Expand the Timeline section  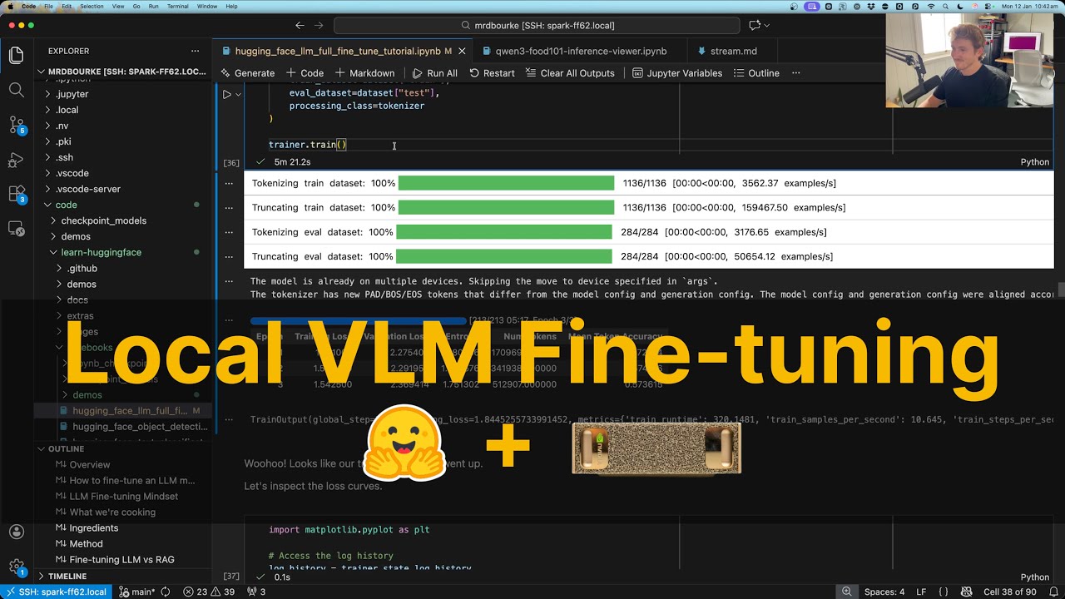pos(42,576)
